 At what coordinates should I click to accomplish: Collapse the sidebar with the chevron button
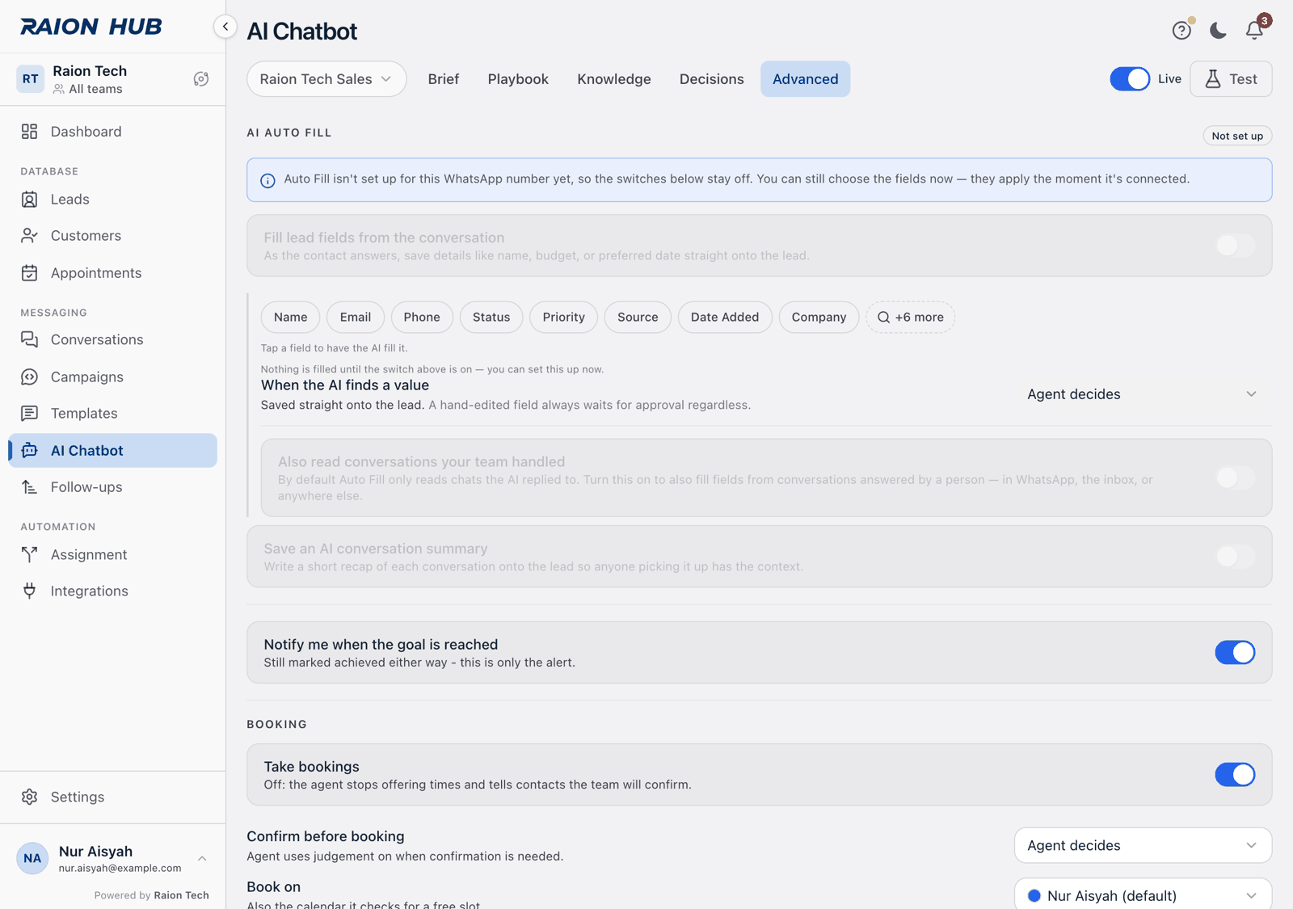[225, 27]
